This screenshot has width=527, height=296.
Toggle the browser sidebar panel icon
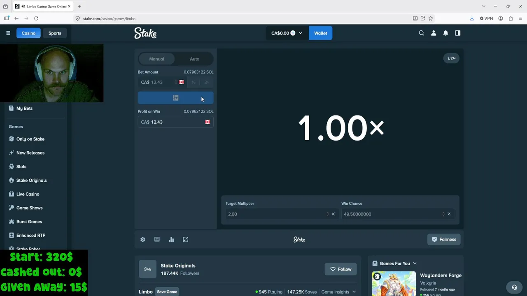pyautogui.click(x=7, y=18)
